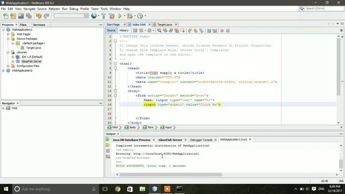The image size is (345, 194).
Task: Click the red Start Macro Recording icon
Action: point(222,31)
